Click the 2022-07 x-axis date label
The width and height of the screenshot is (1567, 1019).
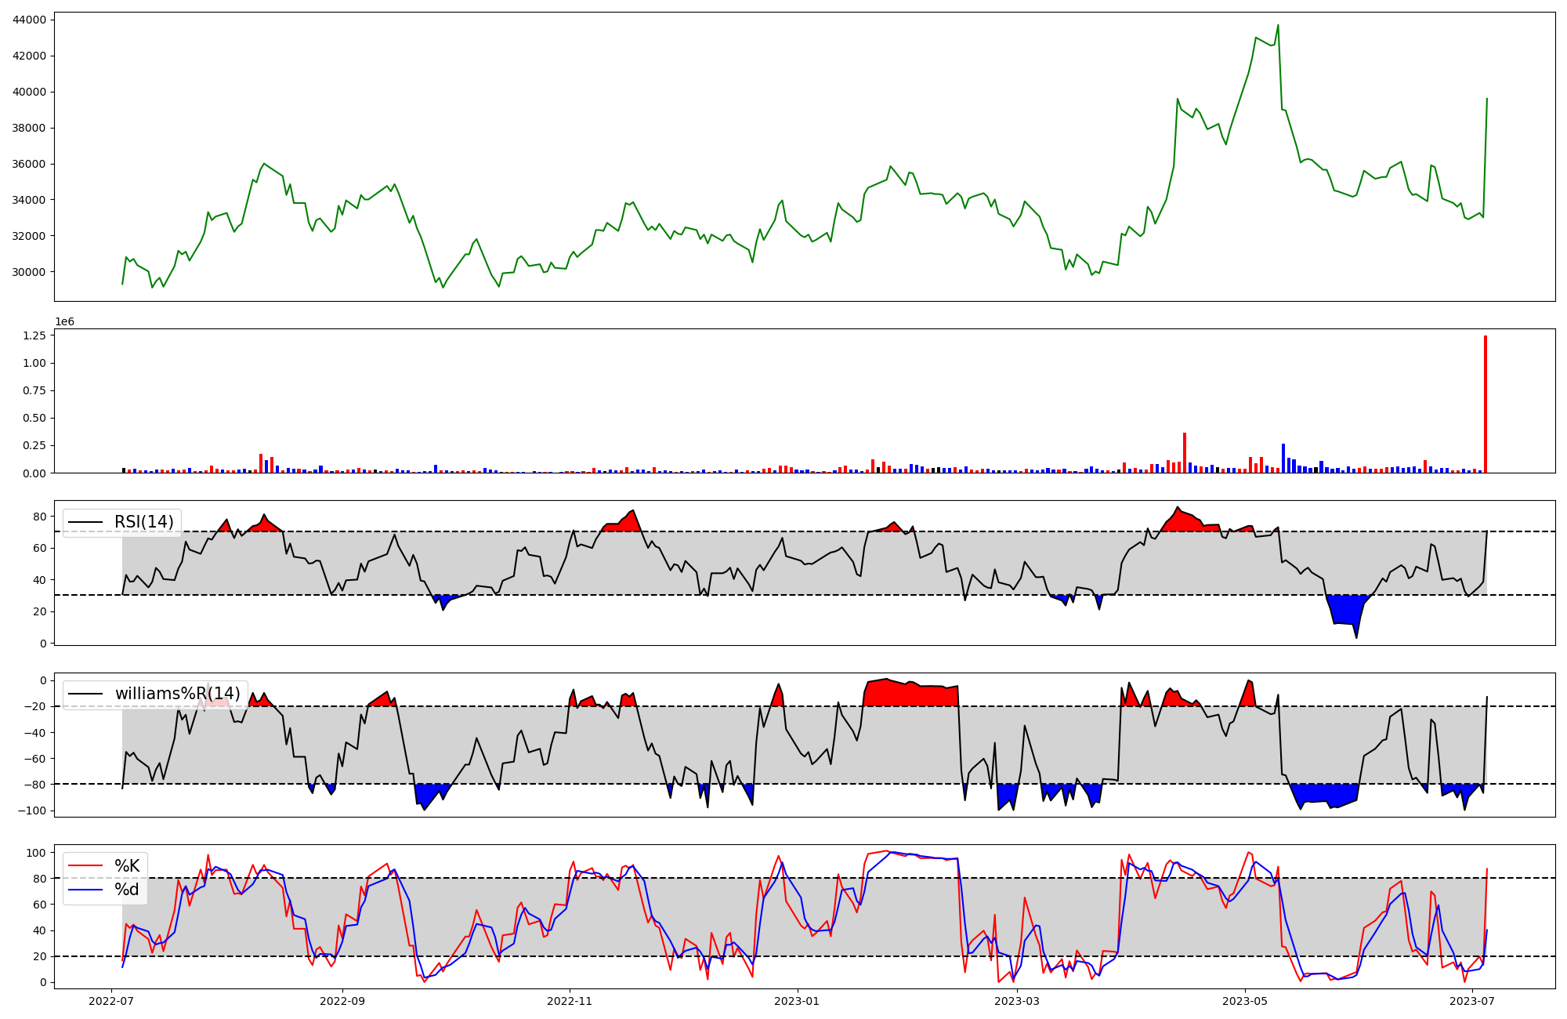(x=111, y=1001)
